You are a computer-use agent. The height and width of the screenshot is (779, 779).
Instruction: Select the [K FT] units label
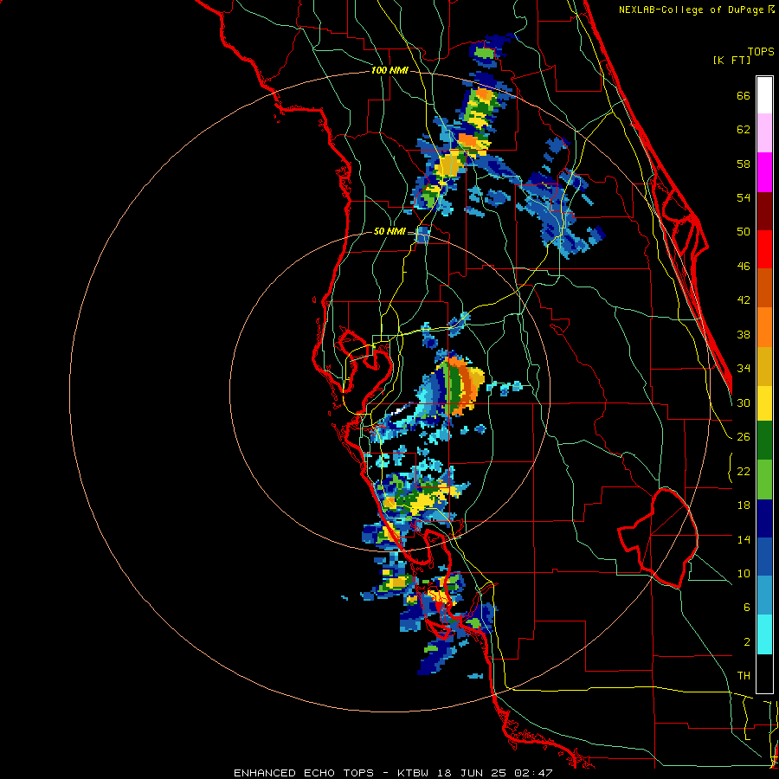click(x=731, y=60)
